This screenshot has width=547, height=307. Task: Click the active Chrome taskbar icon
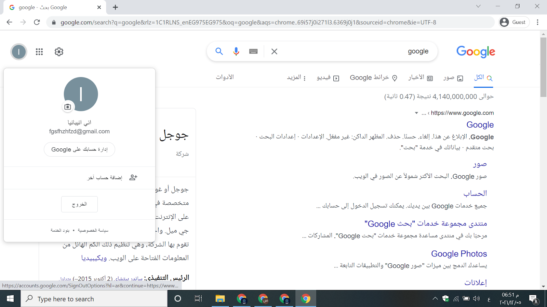(x=306, y=299)
